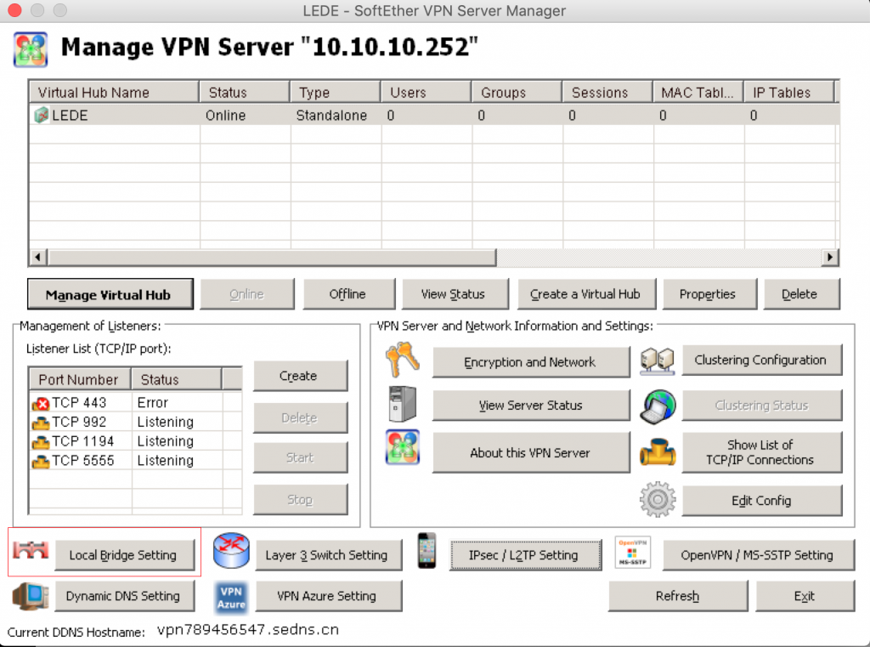Click the server tower icon beside View Server Status
The width and height of the screenshot is (870, 647).
click(402, 404)
